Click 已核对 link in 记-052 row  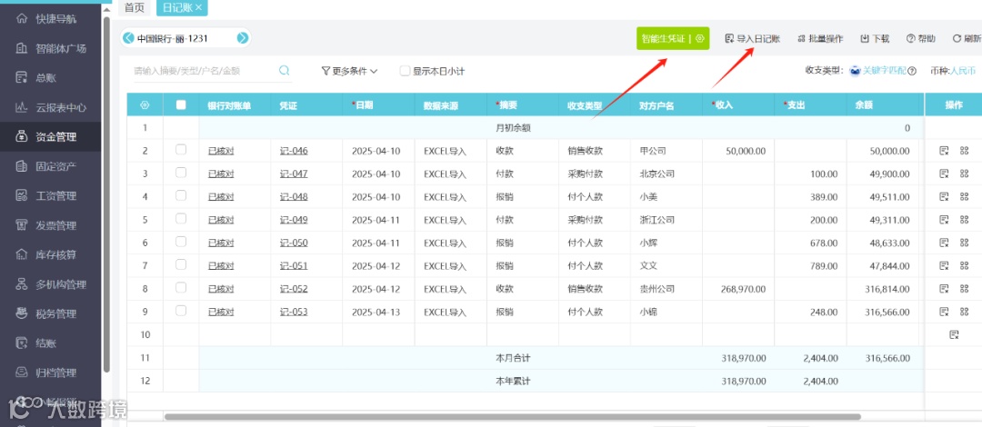[221, 289]
